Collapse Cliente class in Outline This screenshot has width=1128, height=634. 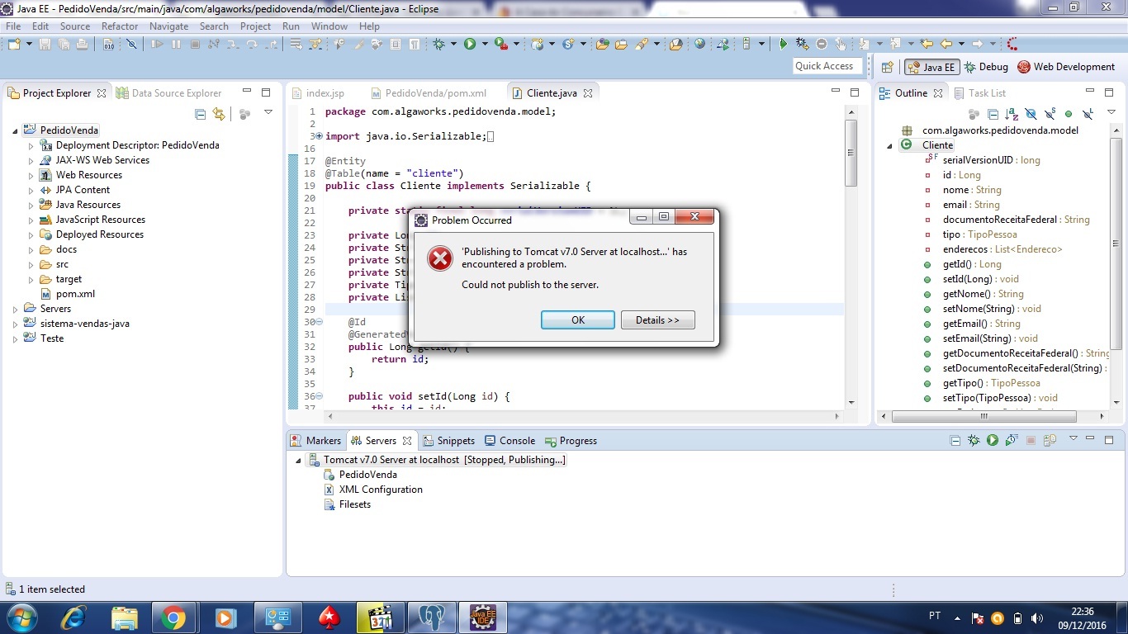pyautogui.click(x=889, y=145)
